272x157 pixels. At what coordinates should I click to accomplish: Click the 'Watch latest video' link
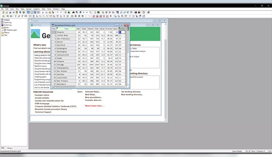tap(95, 106)
